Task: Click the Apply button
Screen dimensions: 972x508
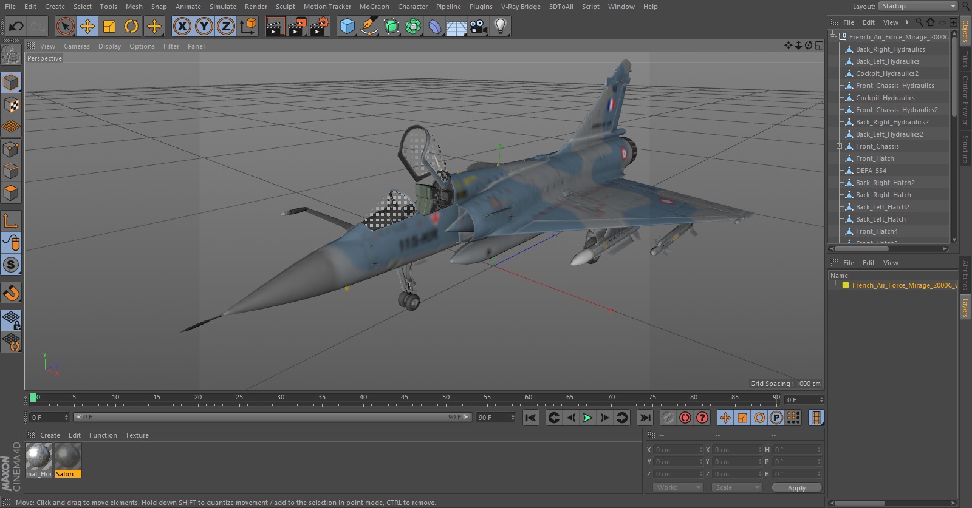Action: pos(796,488)
